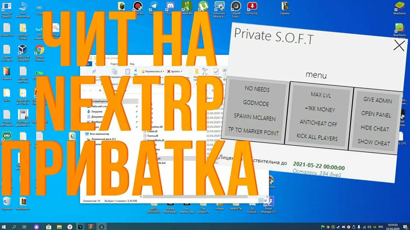Open the Seed4.Me desktop shortcut
The image size is (410, 230).
[x=187, y=9]
